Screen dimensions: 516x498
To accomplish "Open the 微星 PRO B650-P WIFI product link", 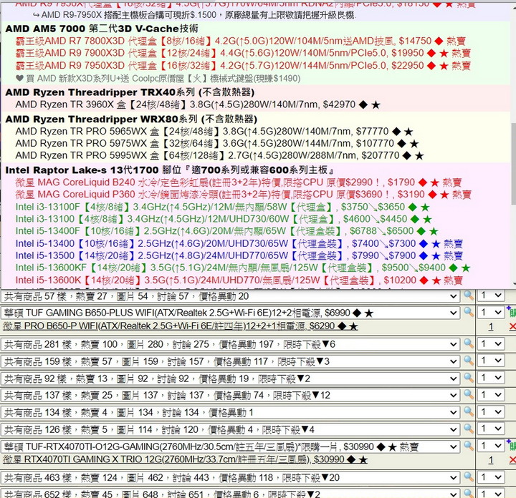I will [180, 326].
